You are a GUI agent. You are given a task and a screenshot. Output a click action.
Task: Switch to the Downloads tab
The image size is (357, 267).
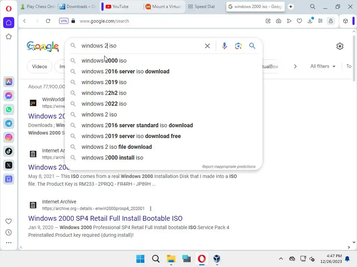[77, 7]
